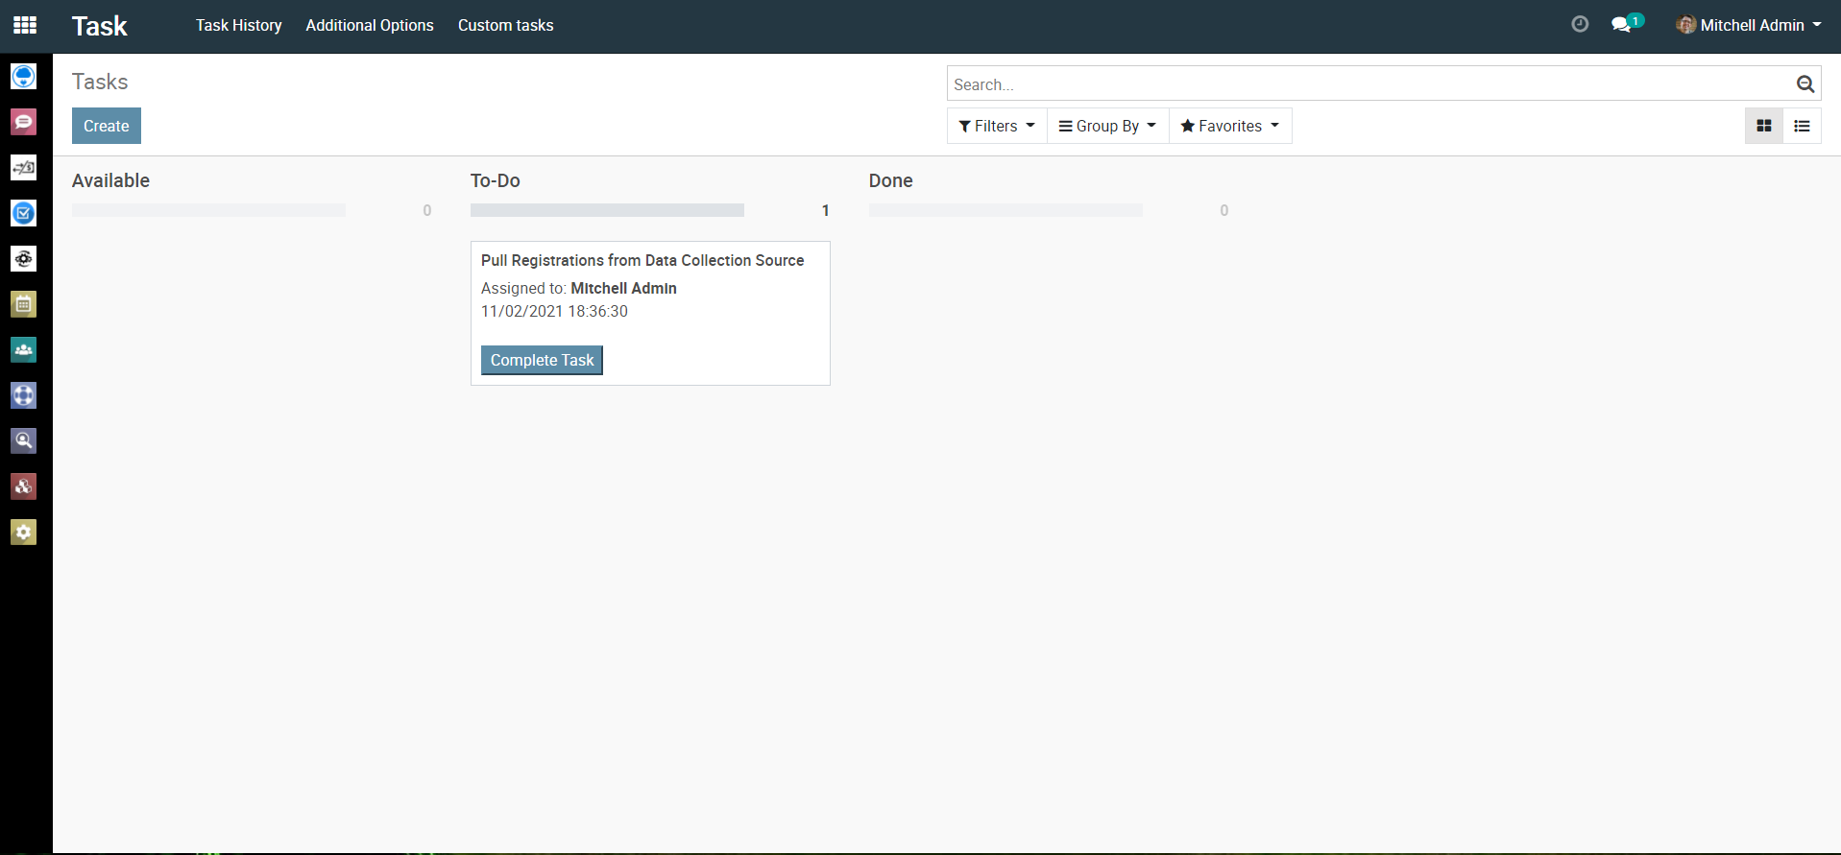Open conversations icon with notification badge
This screenshot has height=855, width=1841.
1623,25
